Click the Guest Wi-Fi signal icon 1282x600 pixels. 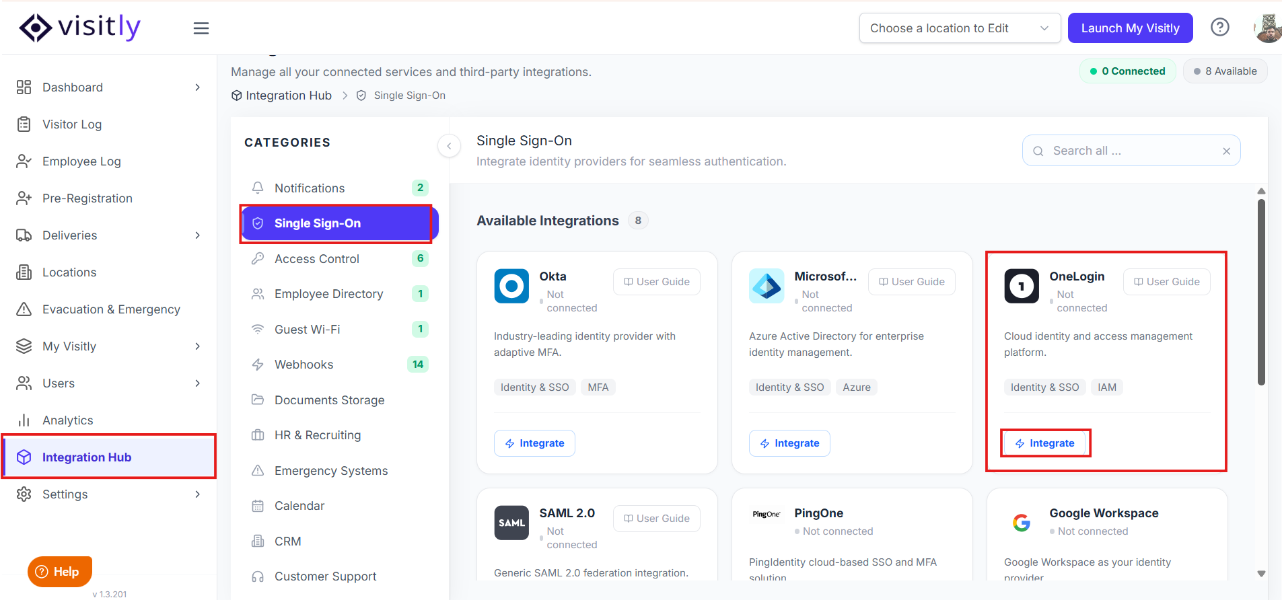(258, 329)
